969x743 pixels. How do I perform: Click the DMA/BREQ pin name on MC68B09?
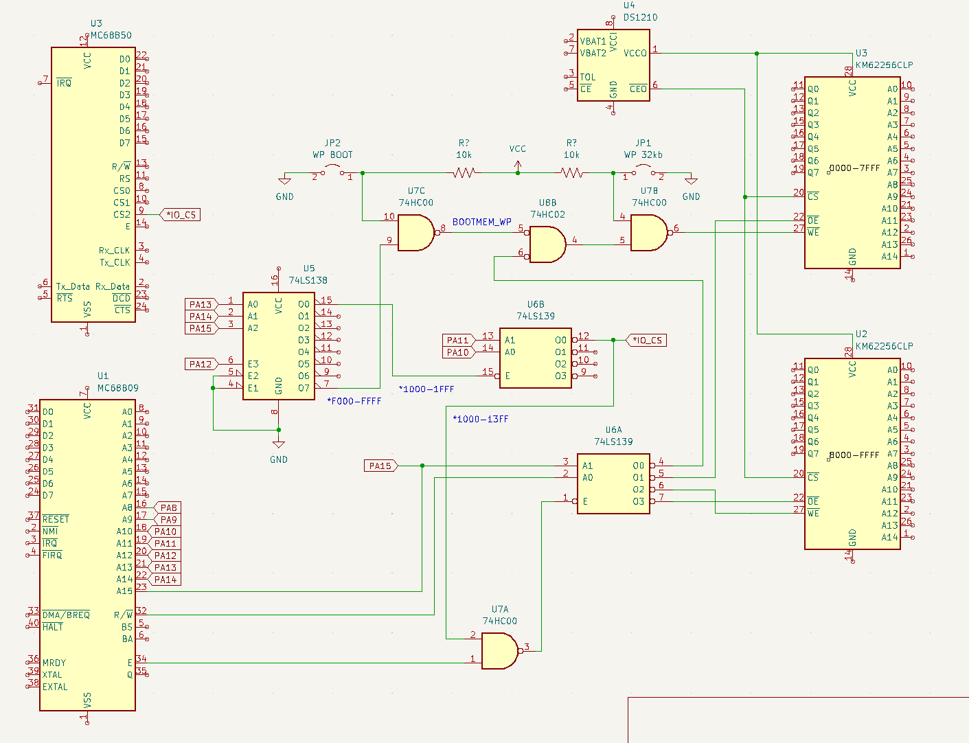pos(66,615)
